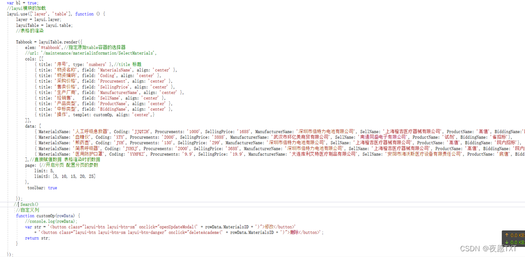Click 'Tabbook = layuiTable.render({' line
The width and height of the screenshot is (525, 257).
[x=49, y=42]
